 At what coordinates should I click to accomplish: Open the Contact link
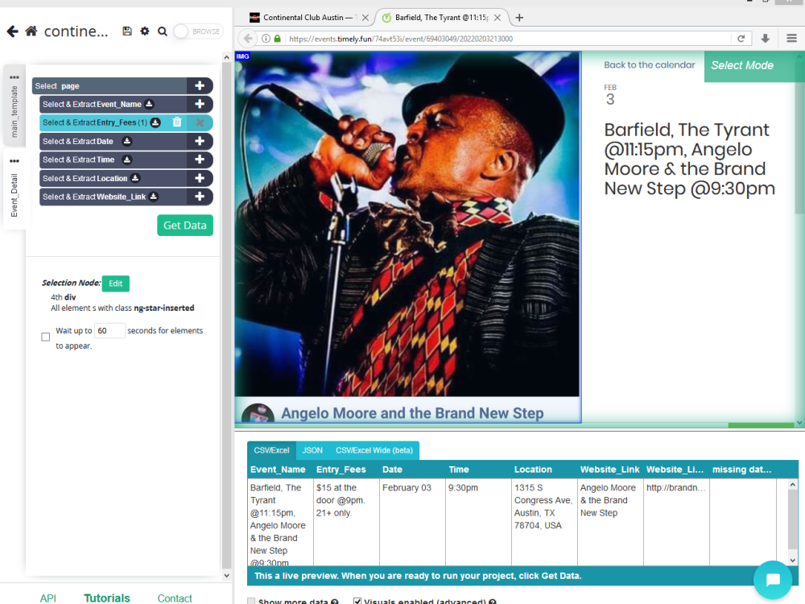point(175,598)
